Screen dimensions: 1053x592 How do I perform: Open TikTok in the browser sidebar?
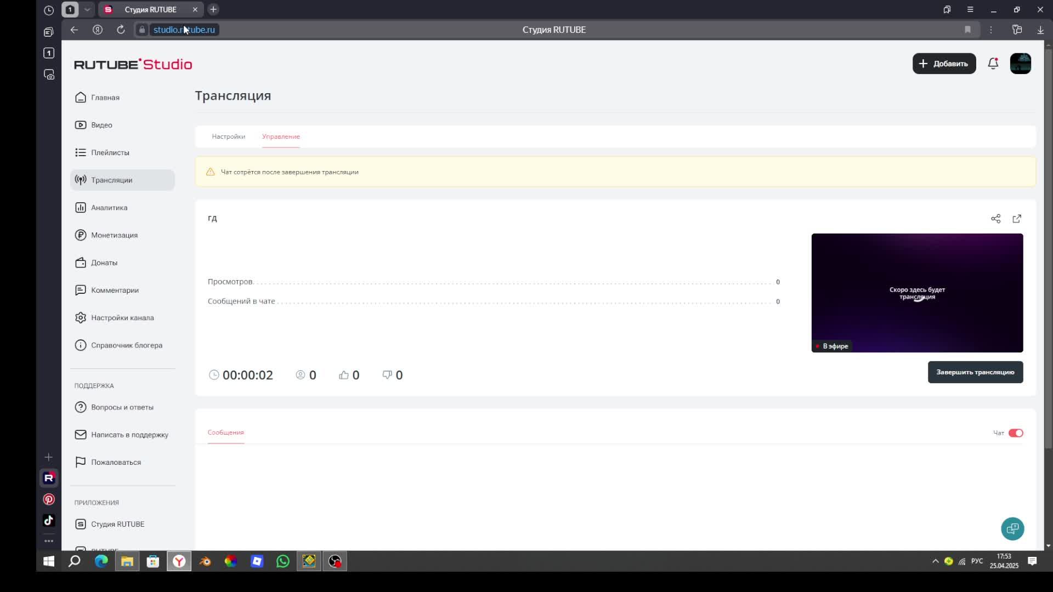pos(49,520)
